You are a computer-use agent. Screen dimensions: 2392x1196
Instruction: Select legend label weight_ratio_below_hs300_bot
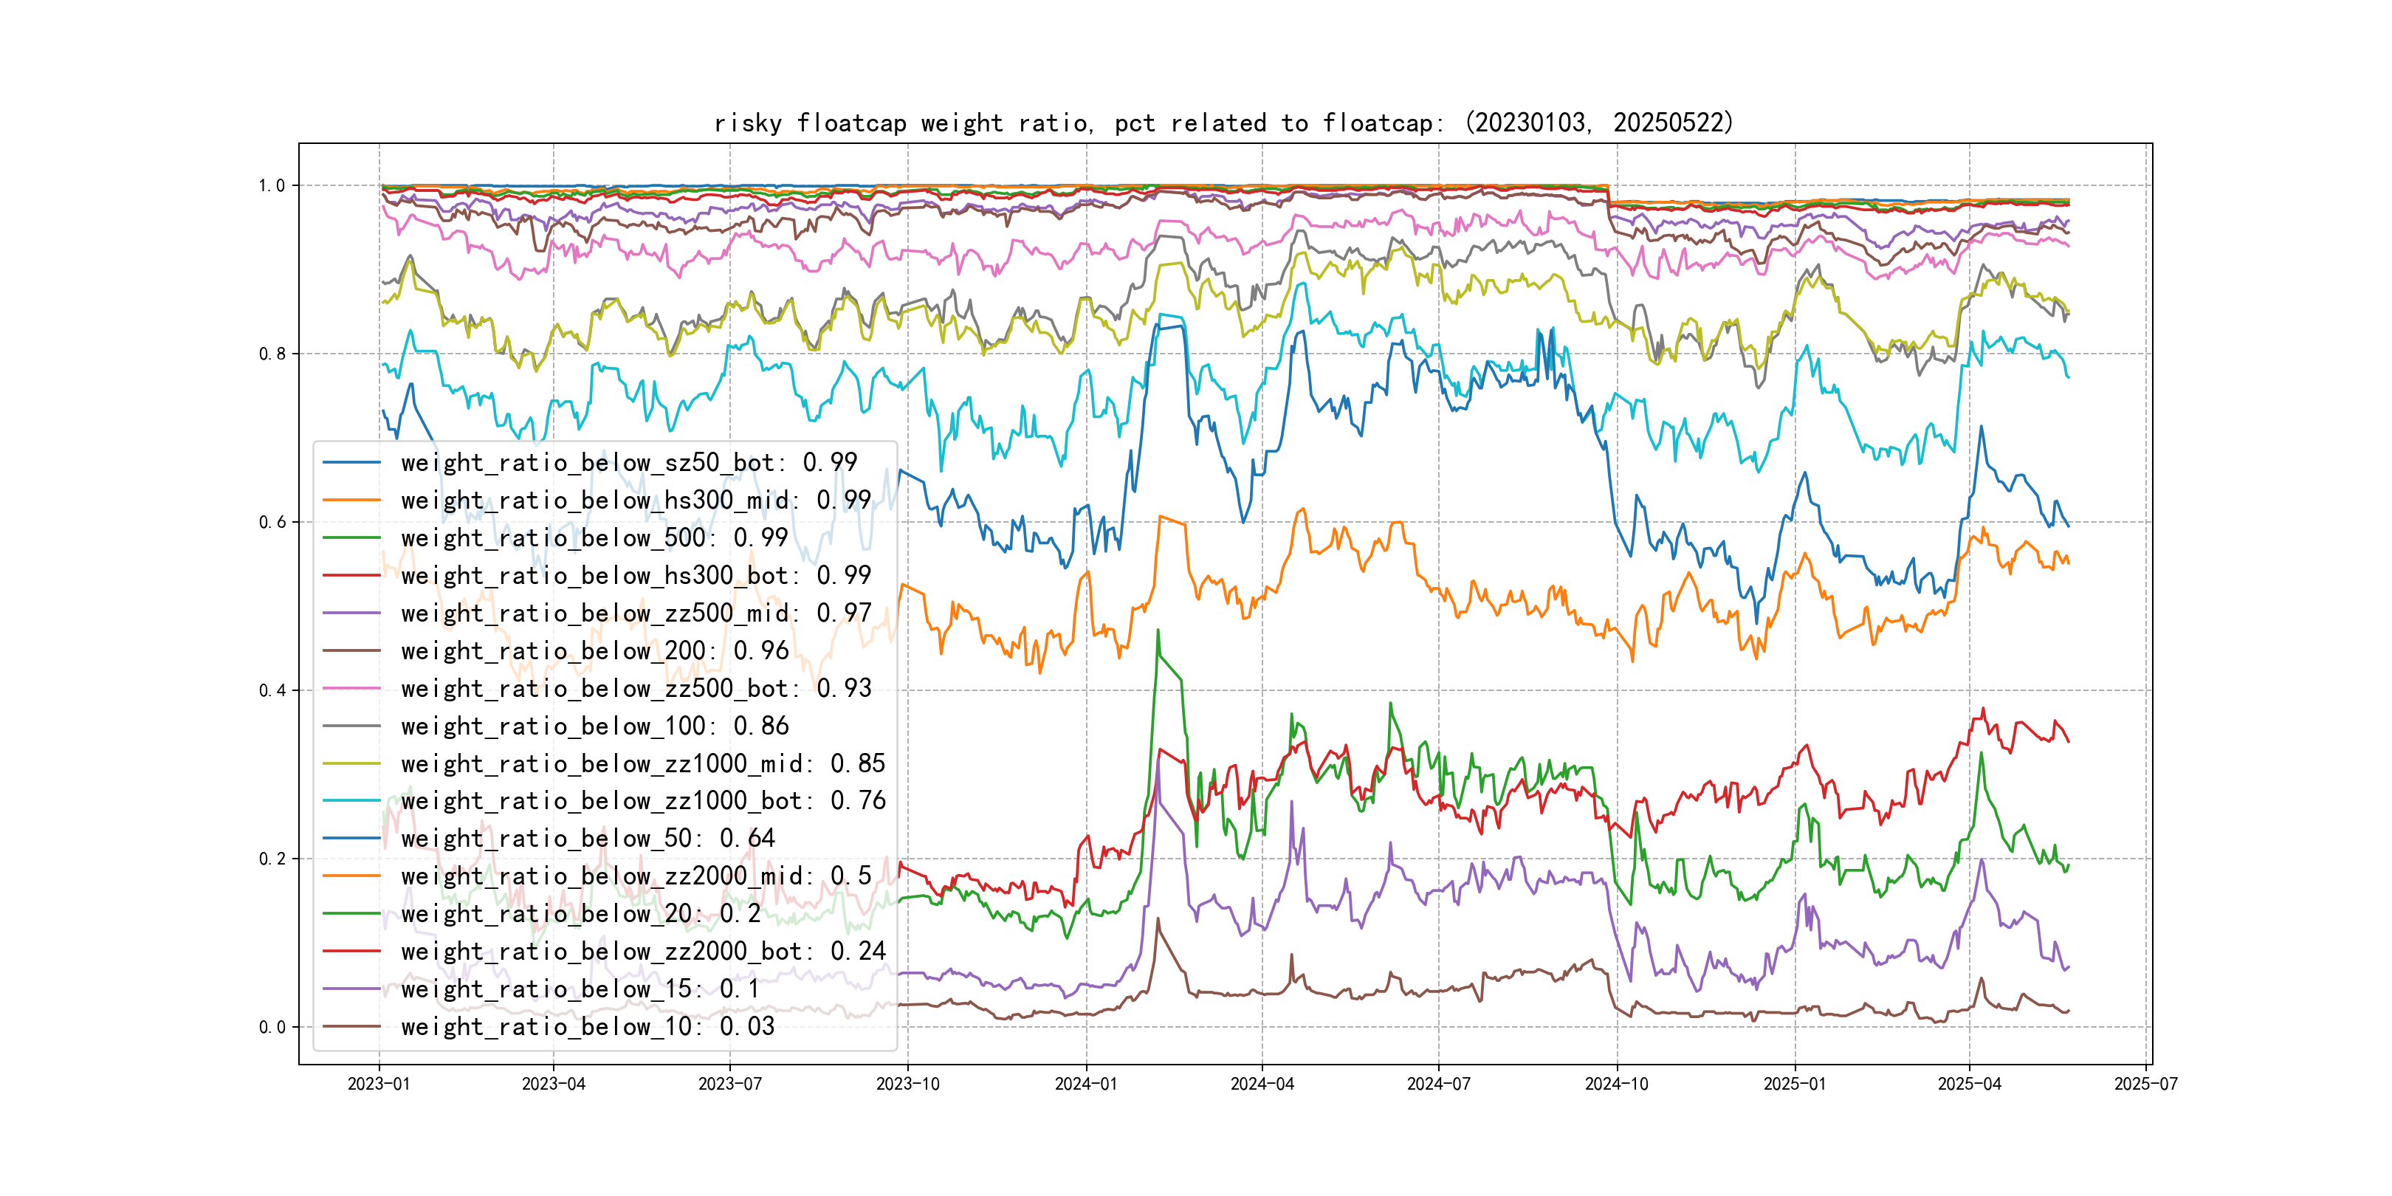[x=635, y=576]
